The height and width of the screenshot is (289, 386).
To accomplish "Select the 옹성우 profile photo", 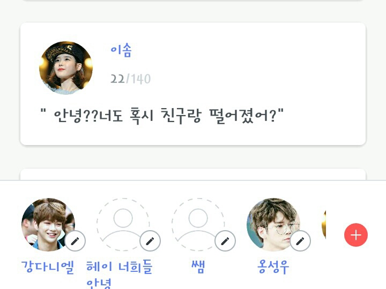I will pyautogui.click(x=273, y=224).
